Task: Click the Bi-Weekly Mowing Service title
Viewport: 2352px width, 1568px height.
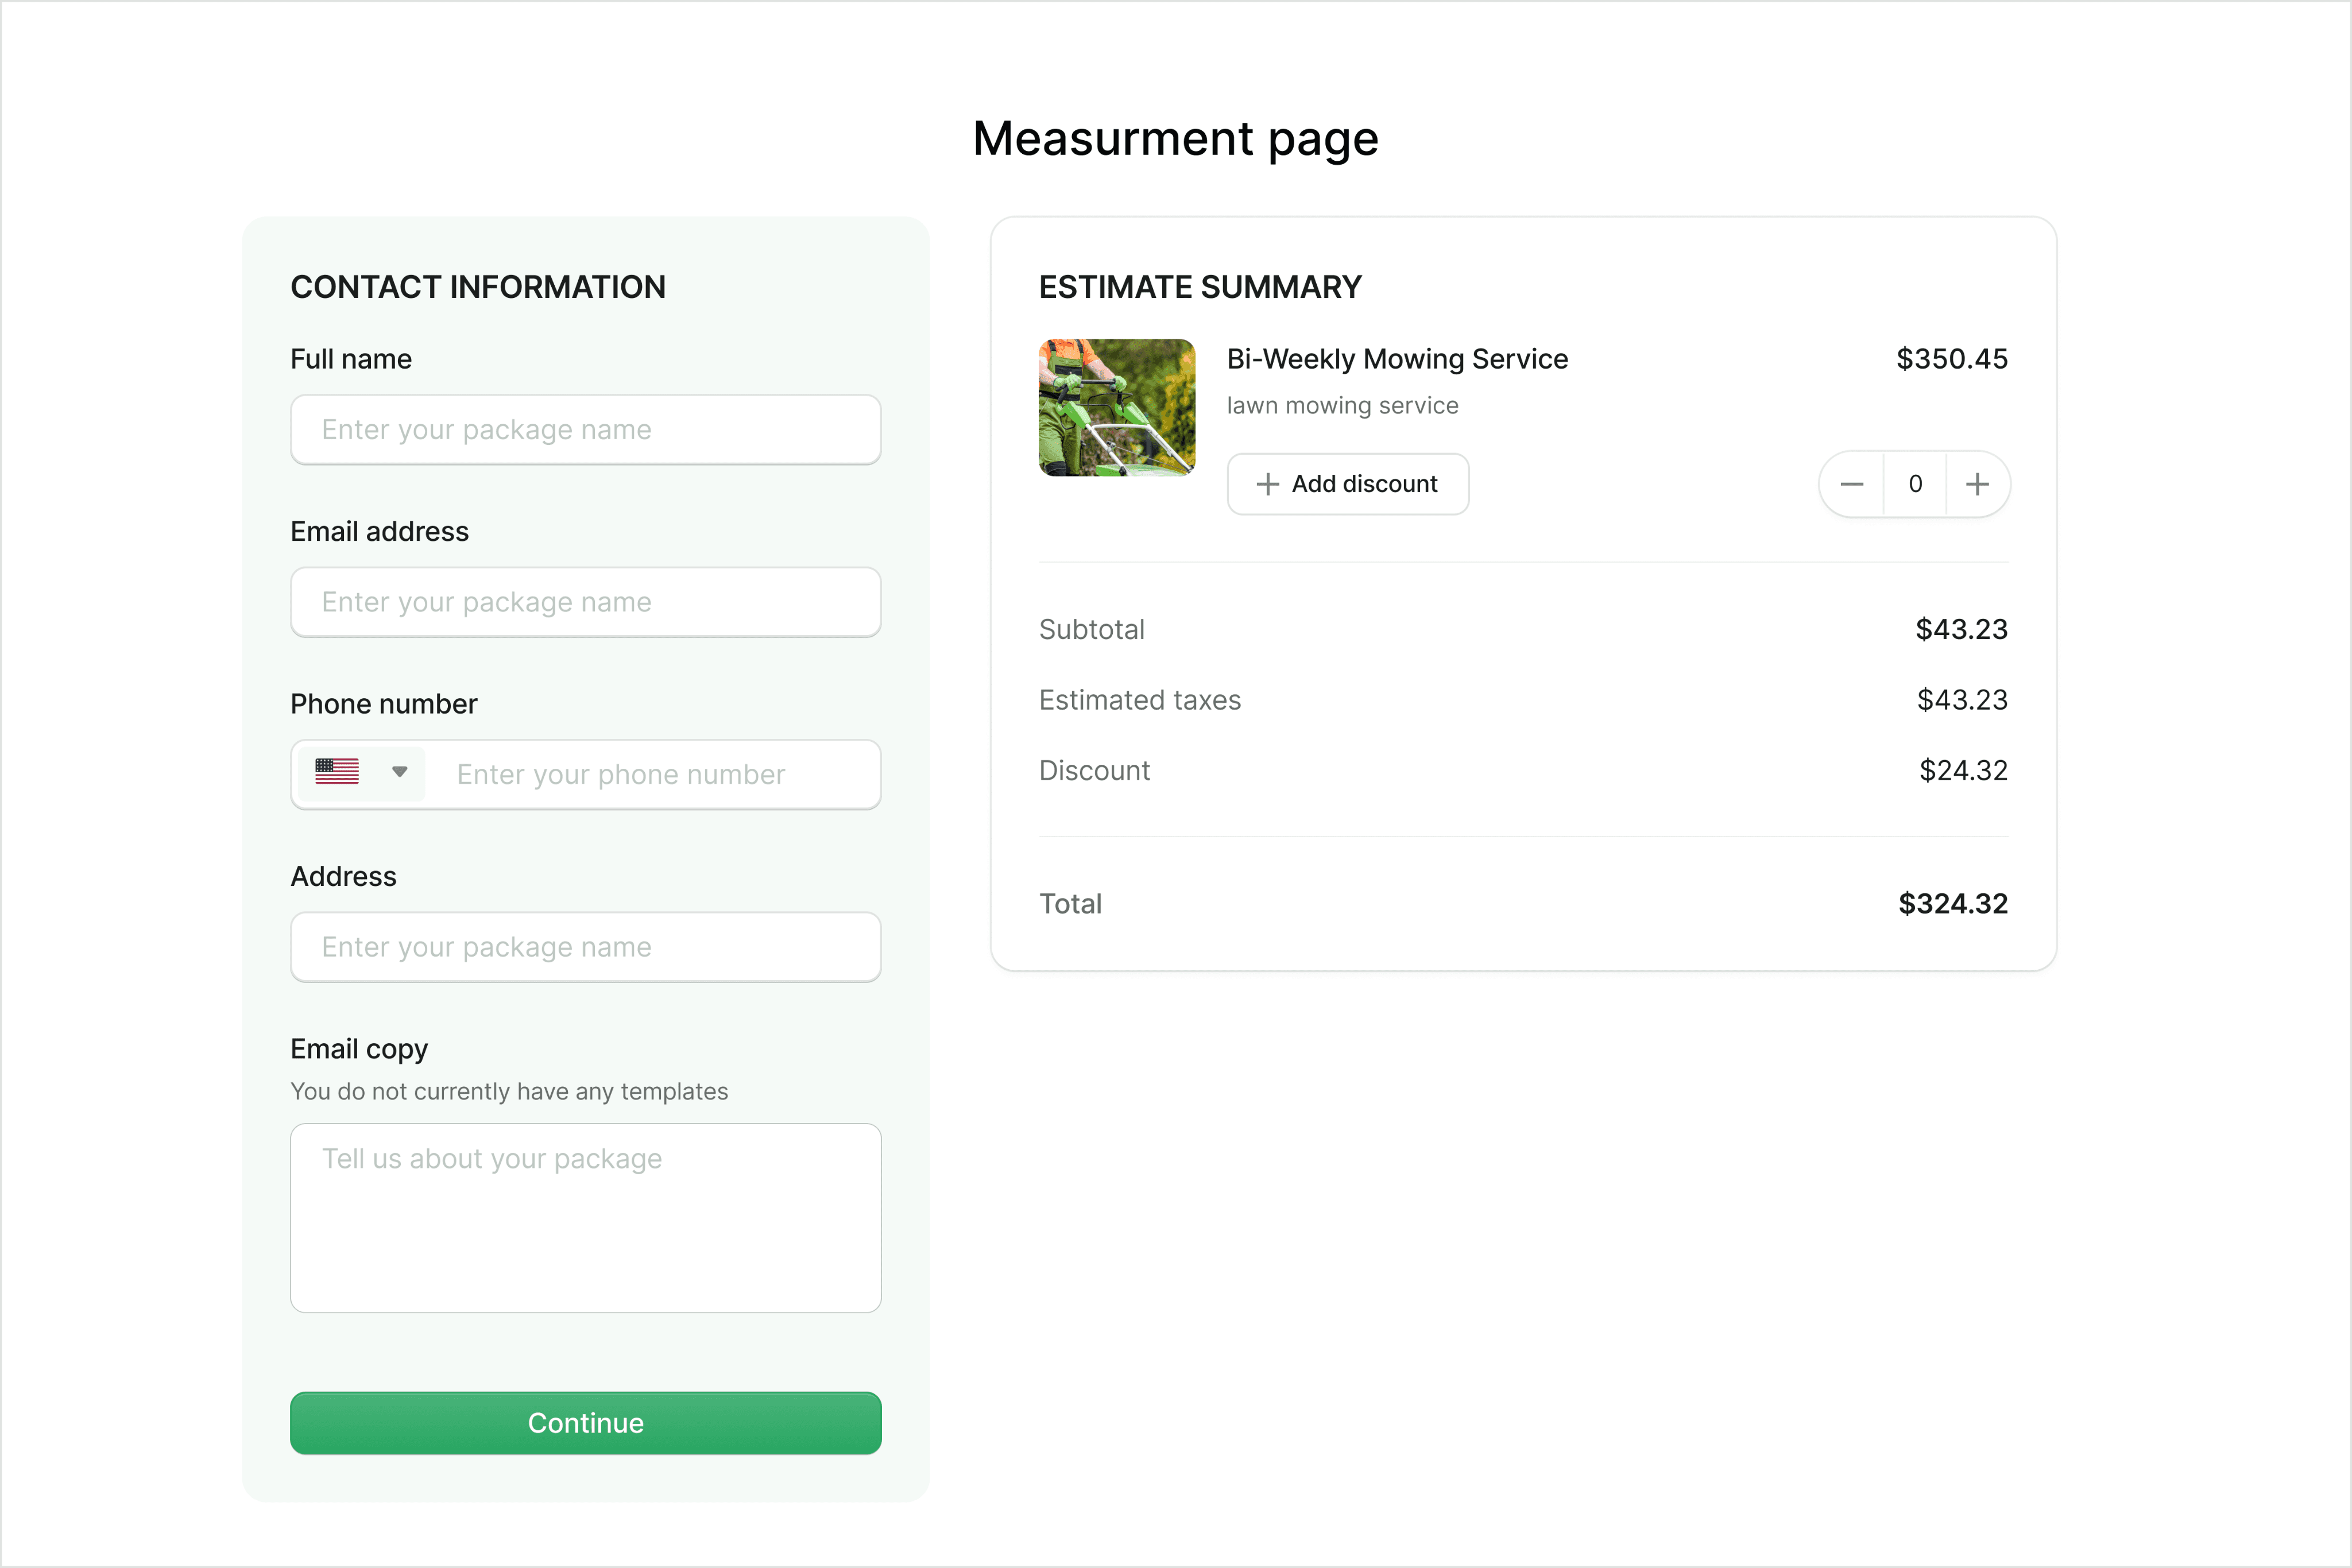Action: 1397,359
